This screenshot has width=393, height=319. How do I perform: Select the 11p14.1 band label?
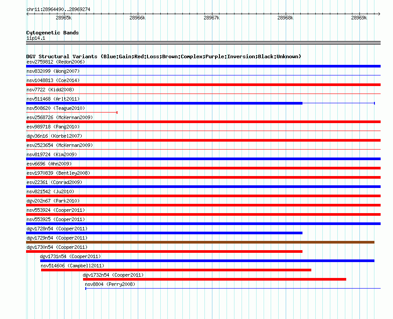[36, 38]
